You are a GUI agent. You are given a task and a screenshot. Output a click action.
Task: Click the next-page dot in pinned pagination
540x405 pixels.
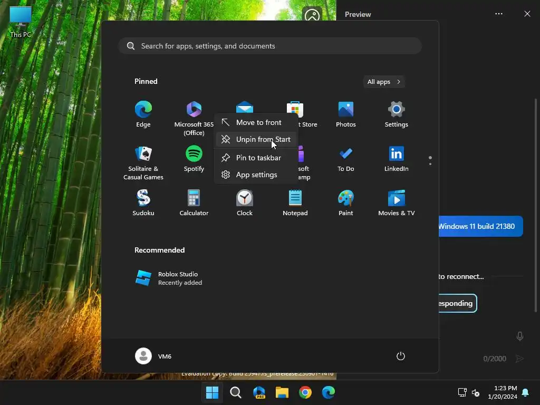pos(430,165)
